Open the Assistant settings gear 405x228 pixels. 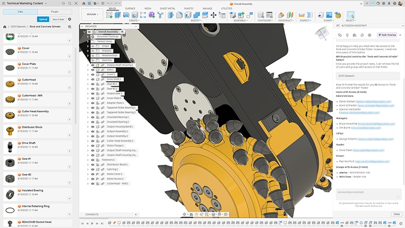click(x=370, y=35)
